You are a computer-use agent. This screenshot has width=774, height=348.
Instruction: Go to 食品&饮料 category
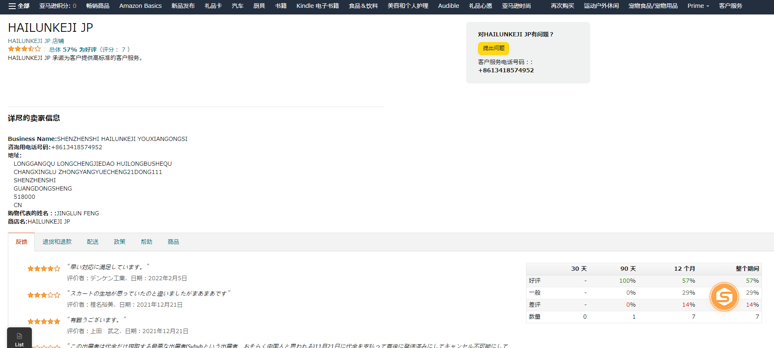pyautogui.click(x=363, y=6)
